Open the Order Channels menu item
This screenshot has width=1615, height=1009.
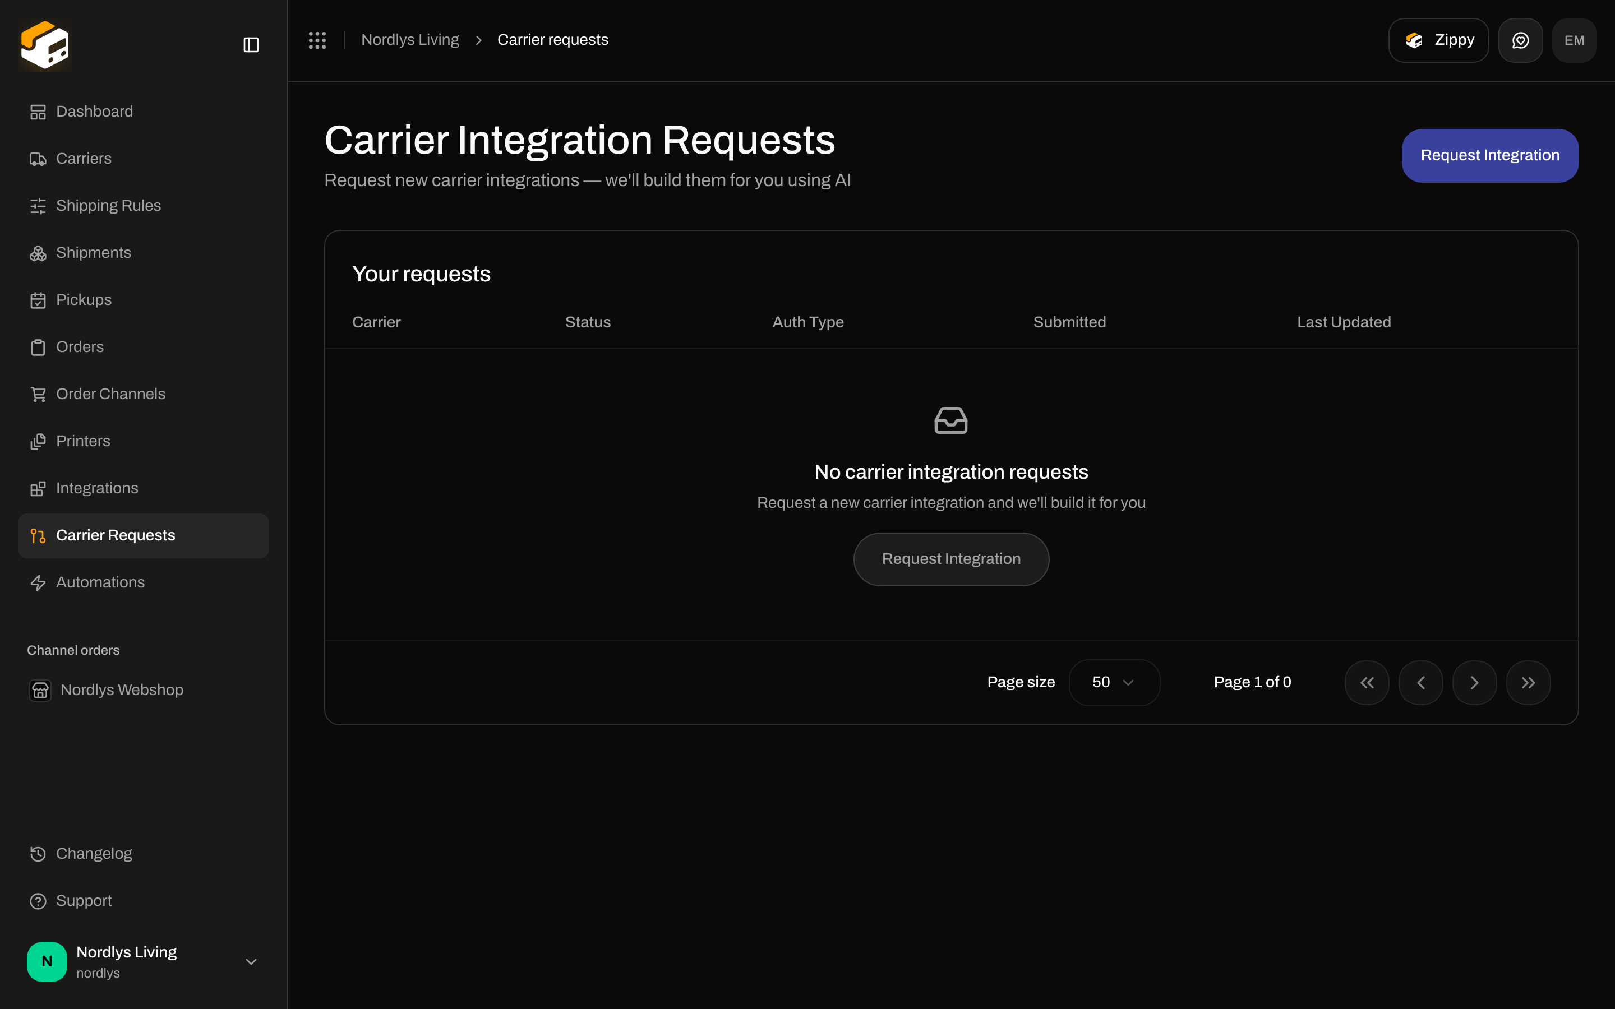point(144,395)
